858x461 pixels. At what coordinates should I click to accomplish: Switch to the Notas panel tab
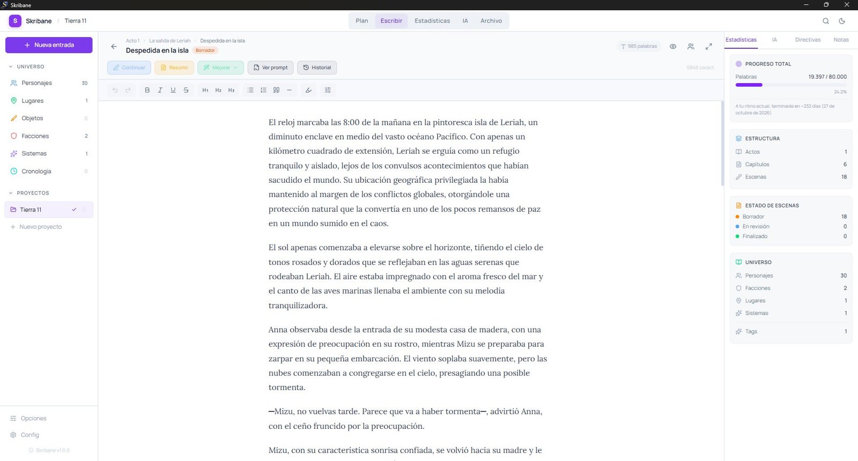(841, 40)
